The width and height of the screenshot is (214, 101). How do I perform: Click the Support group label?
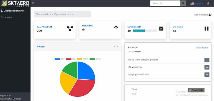point(137,52)
